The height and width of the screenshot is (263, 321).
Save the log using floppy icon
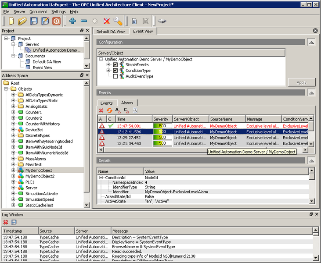(x=14, y=222)
